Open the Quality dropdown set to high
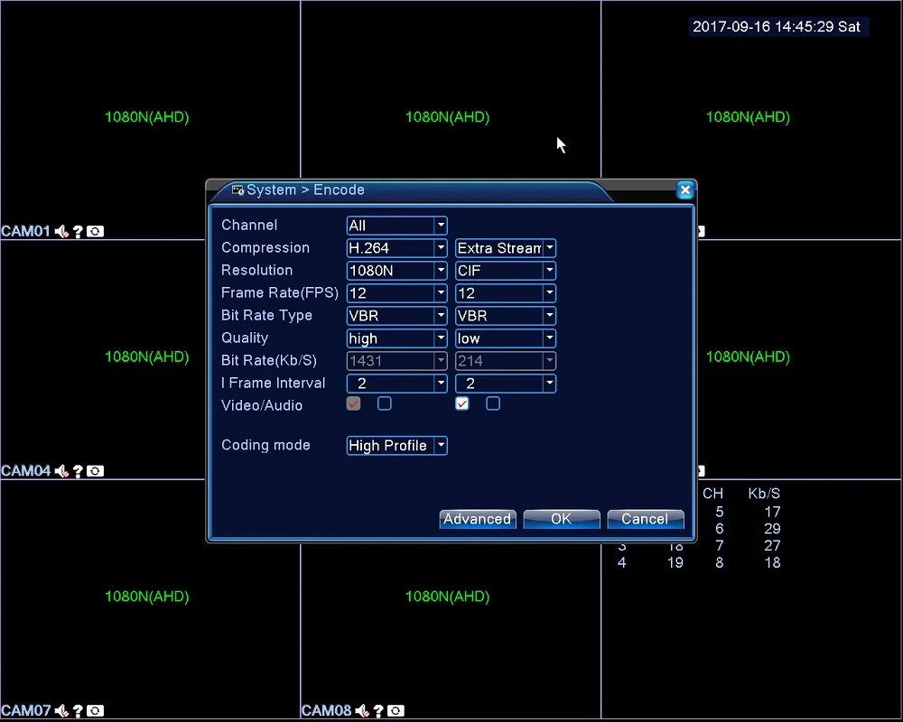The width and height of the screenshot is (903, 722). click(x=396, y=338)
